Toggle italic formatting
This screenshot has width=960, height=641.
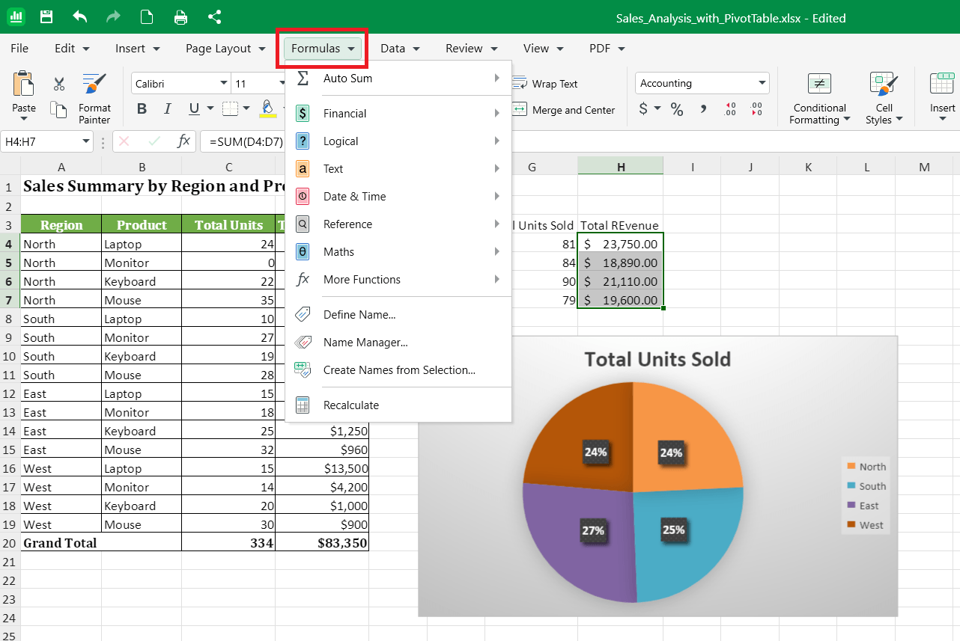pos(168,109)
